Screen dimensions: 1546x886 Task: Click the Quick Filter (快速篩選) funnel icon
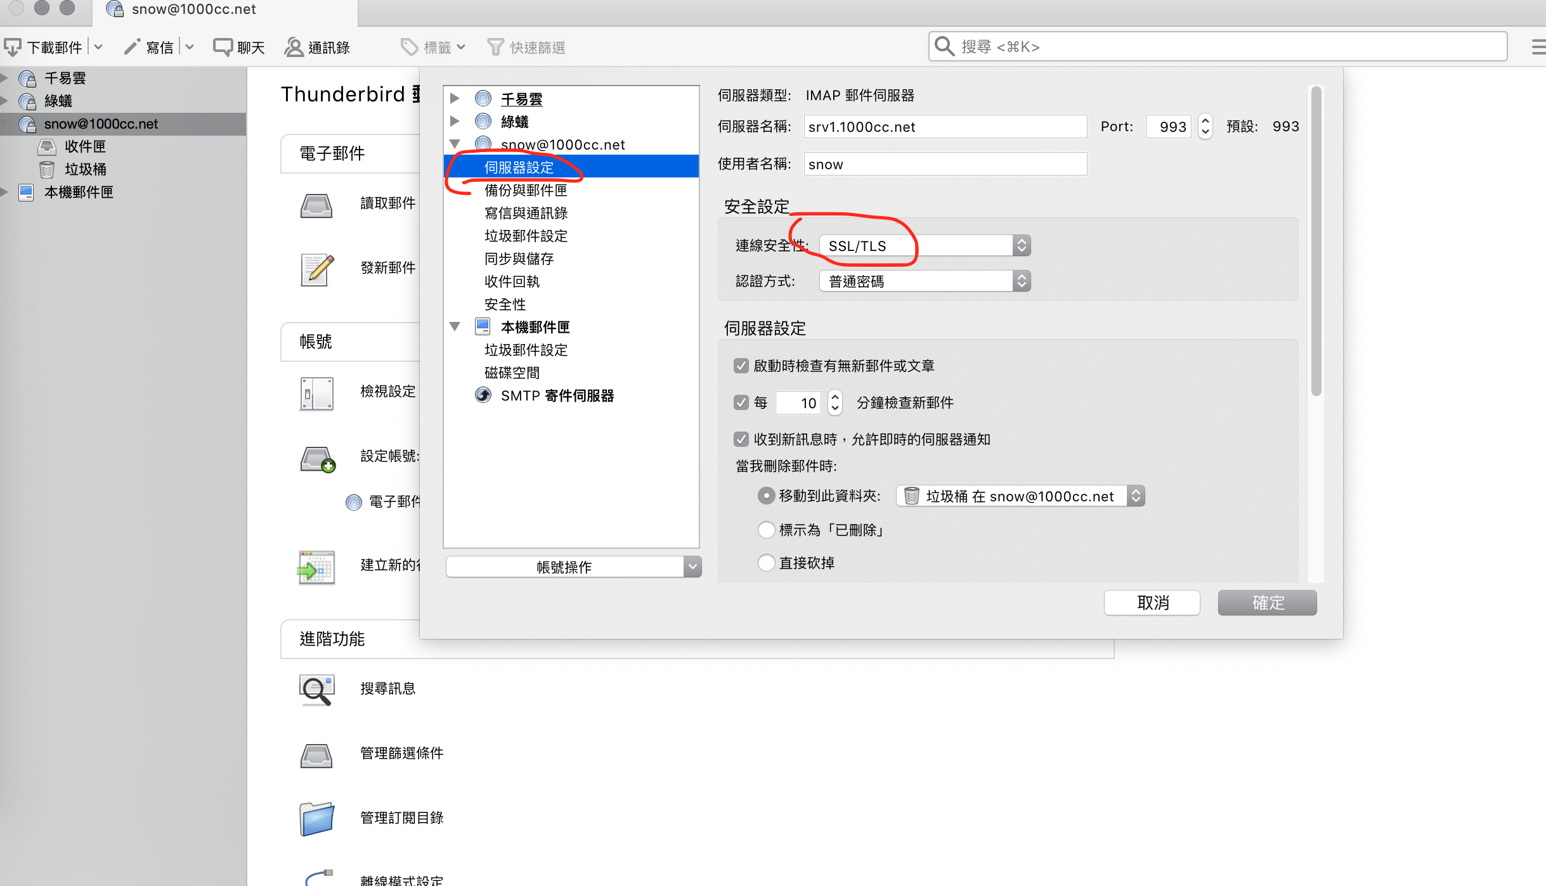[x=495, y=47]
